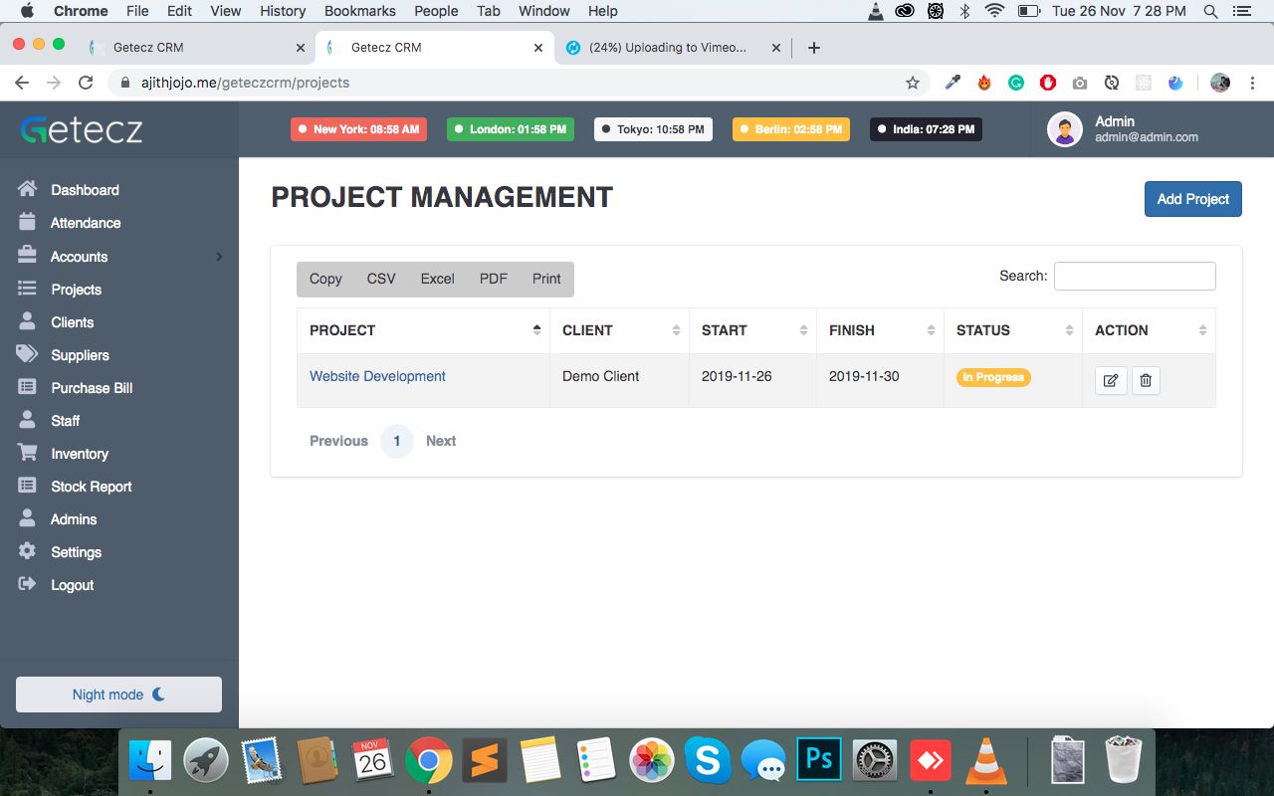This screenshot has width=1274, height=796.
Task: Click the Accounts briefcase icon
Action: 28,256
